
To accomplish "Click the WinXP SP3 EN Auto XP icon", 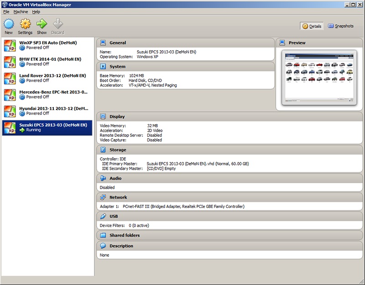I will click(10, 45).
